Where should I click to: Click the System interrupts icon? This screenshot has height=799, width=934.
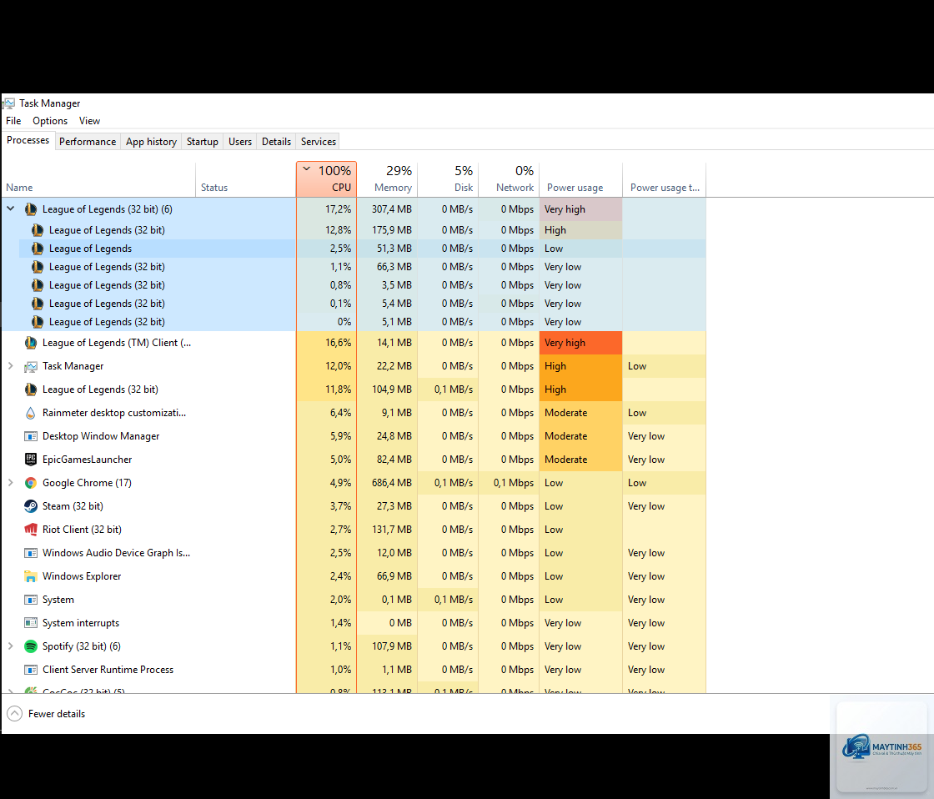[31, 623]
